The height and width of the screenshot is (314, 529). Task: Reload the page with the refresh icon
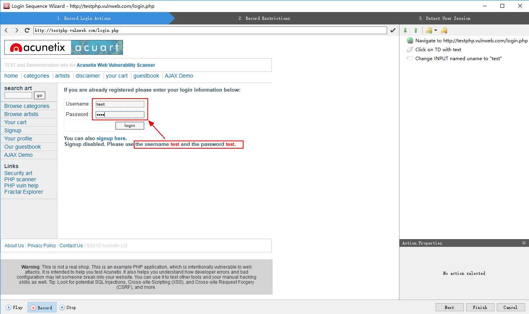click(27, 30)
